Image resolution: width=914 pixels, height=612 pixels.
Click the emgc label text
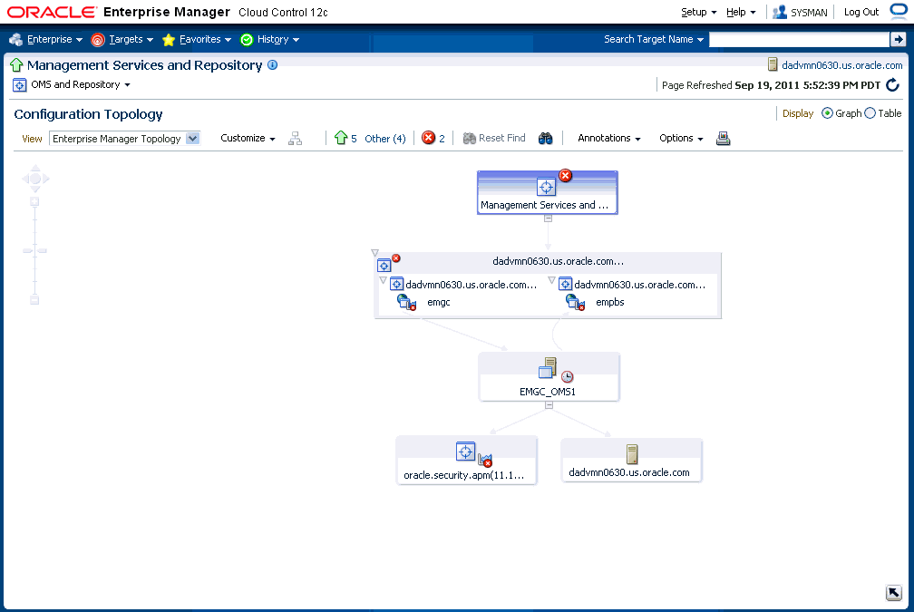click(x=438, y=302)
